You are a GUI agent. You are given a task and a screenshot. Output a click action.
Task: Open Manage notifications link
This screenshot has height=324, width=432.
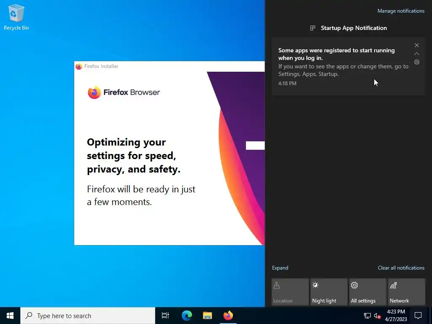[x=401, y=11]
